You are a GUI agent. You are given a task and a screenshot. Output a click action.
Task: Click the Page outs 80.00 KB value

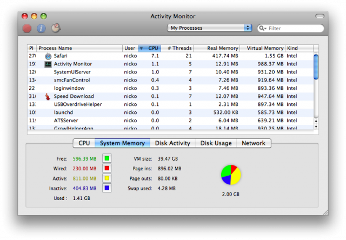point(168,179)
